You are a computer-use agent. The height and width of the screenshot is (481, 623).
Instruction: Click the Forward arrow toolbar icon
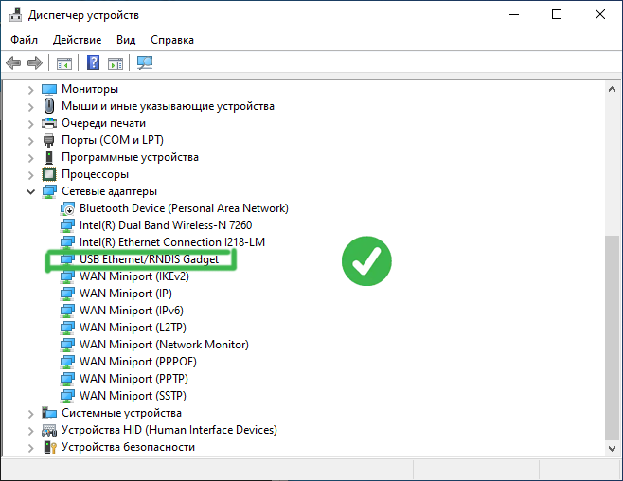(x=35, y=62)
